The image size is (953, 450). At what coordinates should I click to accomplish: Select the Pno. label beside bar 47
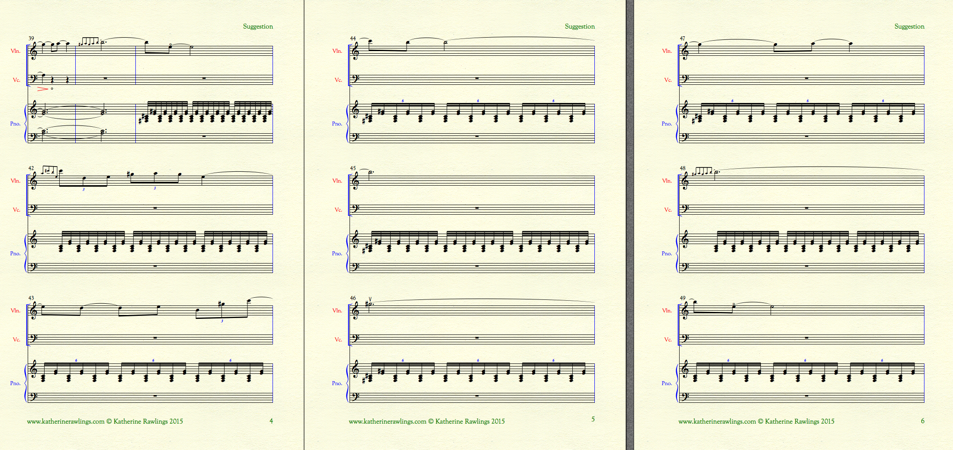[x=667, y=124]
